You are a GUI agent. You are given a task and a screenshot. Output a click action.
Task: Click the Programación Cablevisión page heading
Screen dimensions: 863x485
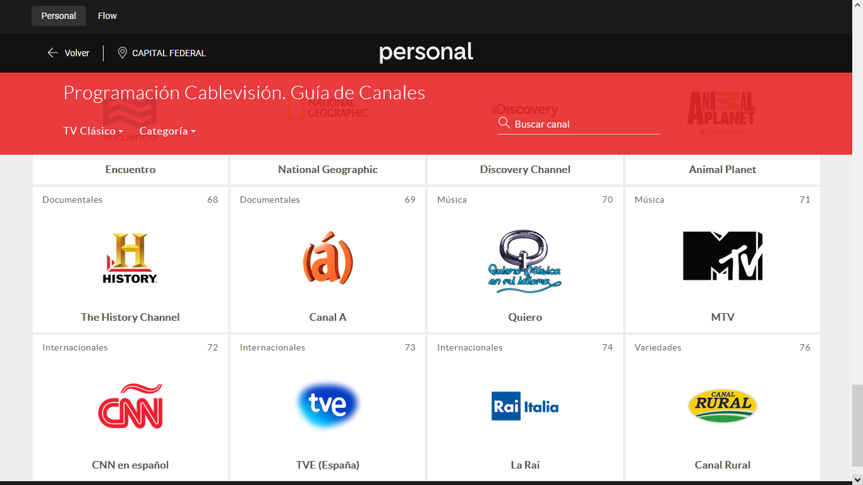click(x=244, y=93)
